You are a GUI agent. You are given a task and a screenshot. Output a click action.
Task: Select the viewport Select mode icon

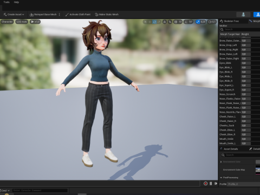[145, 22]
